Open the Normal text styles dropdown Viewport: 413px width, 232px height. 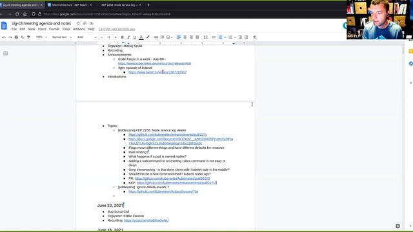point(62,37)
